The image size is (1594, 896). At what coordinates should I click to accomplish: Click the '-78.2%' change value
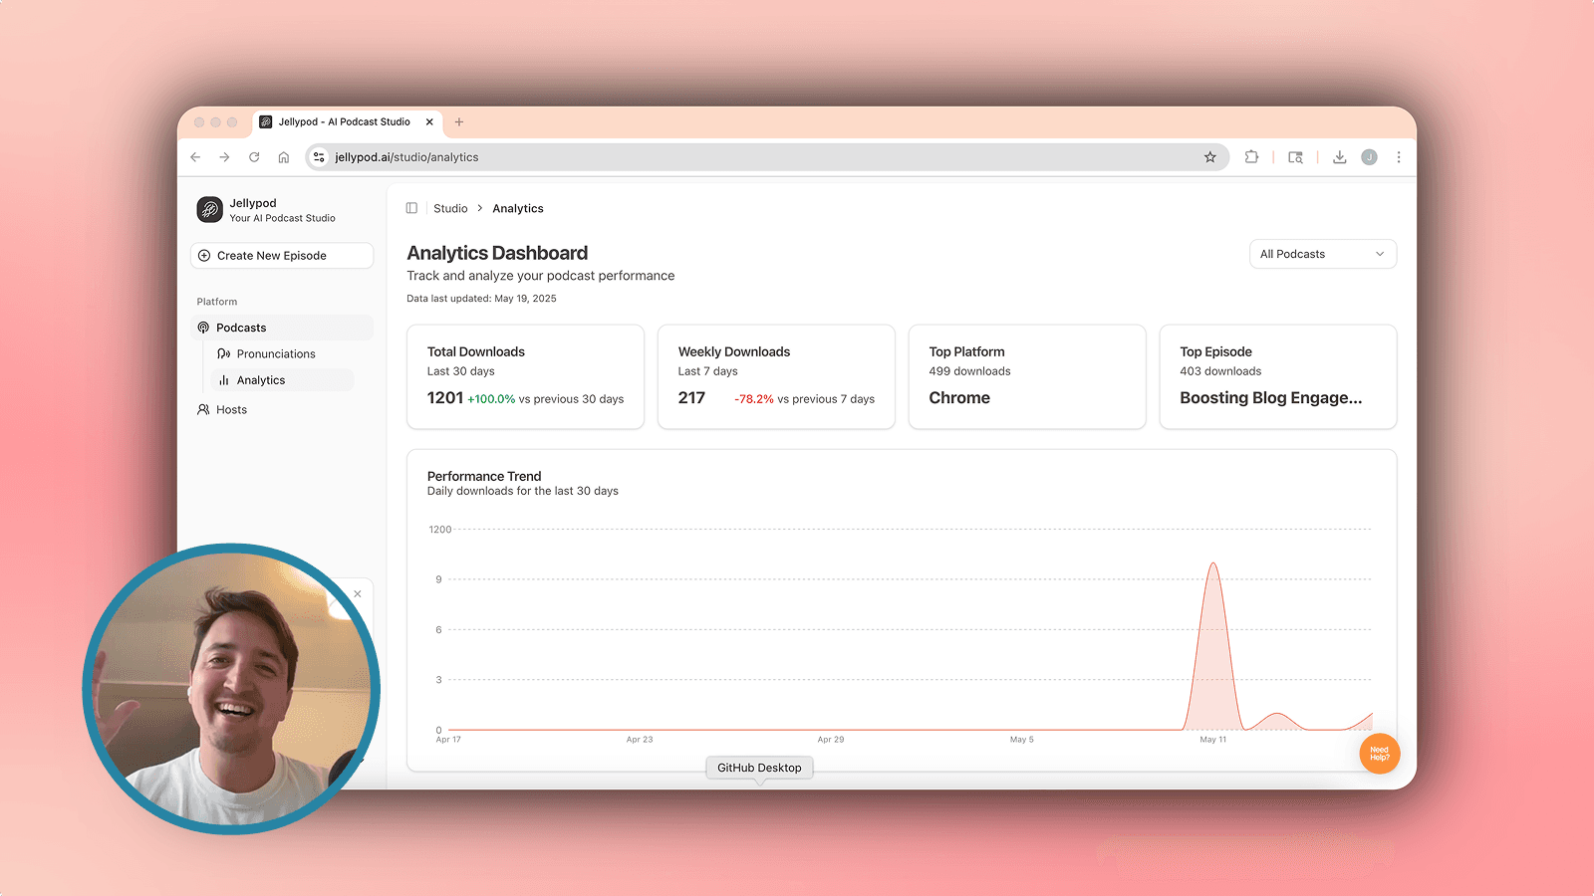point(754,399)
